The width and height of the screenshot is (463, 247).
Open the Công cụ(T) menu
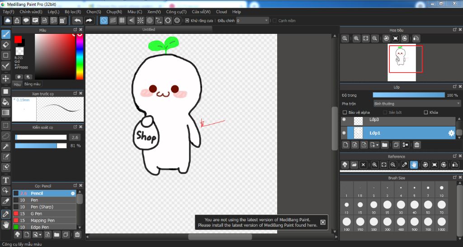(176, 12)
